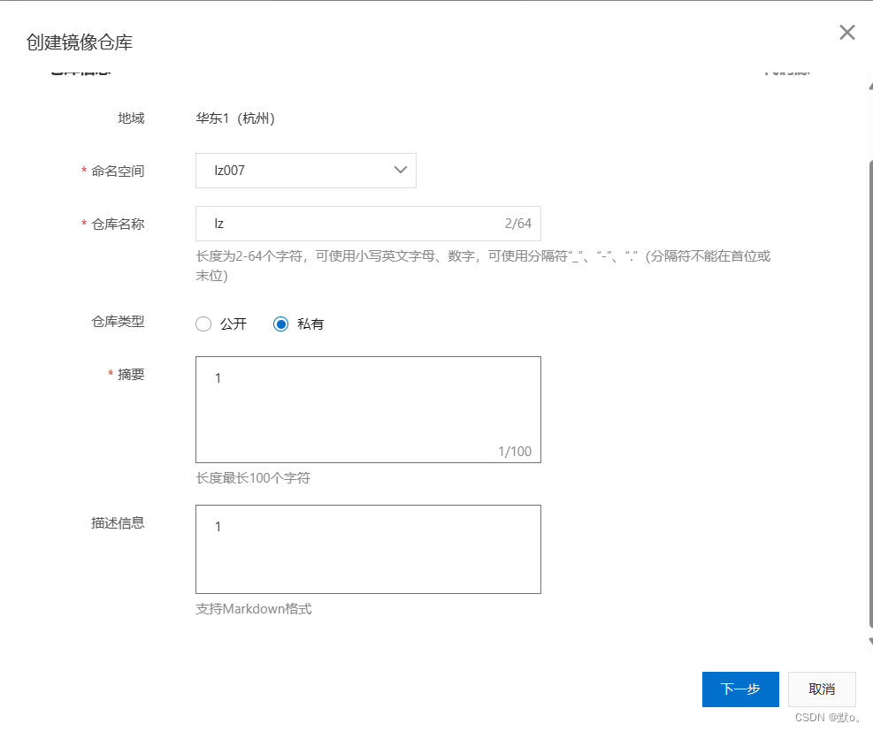Select the 公开 repository type
This screenshot has height=731, width=873.
point(204,324)
